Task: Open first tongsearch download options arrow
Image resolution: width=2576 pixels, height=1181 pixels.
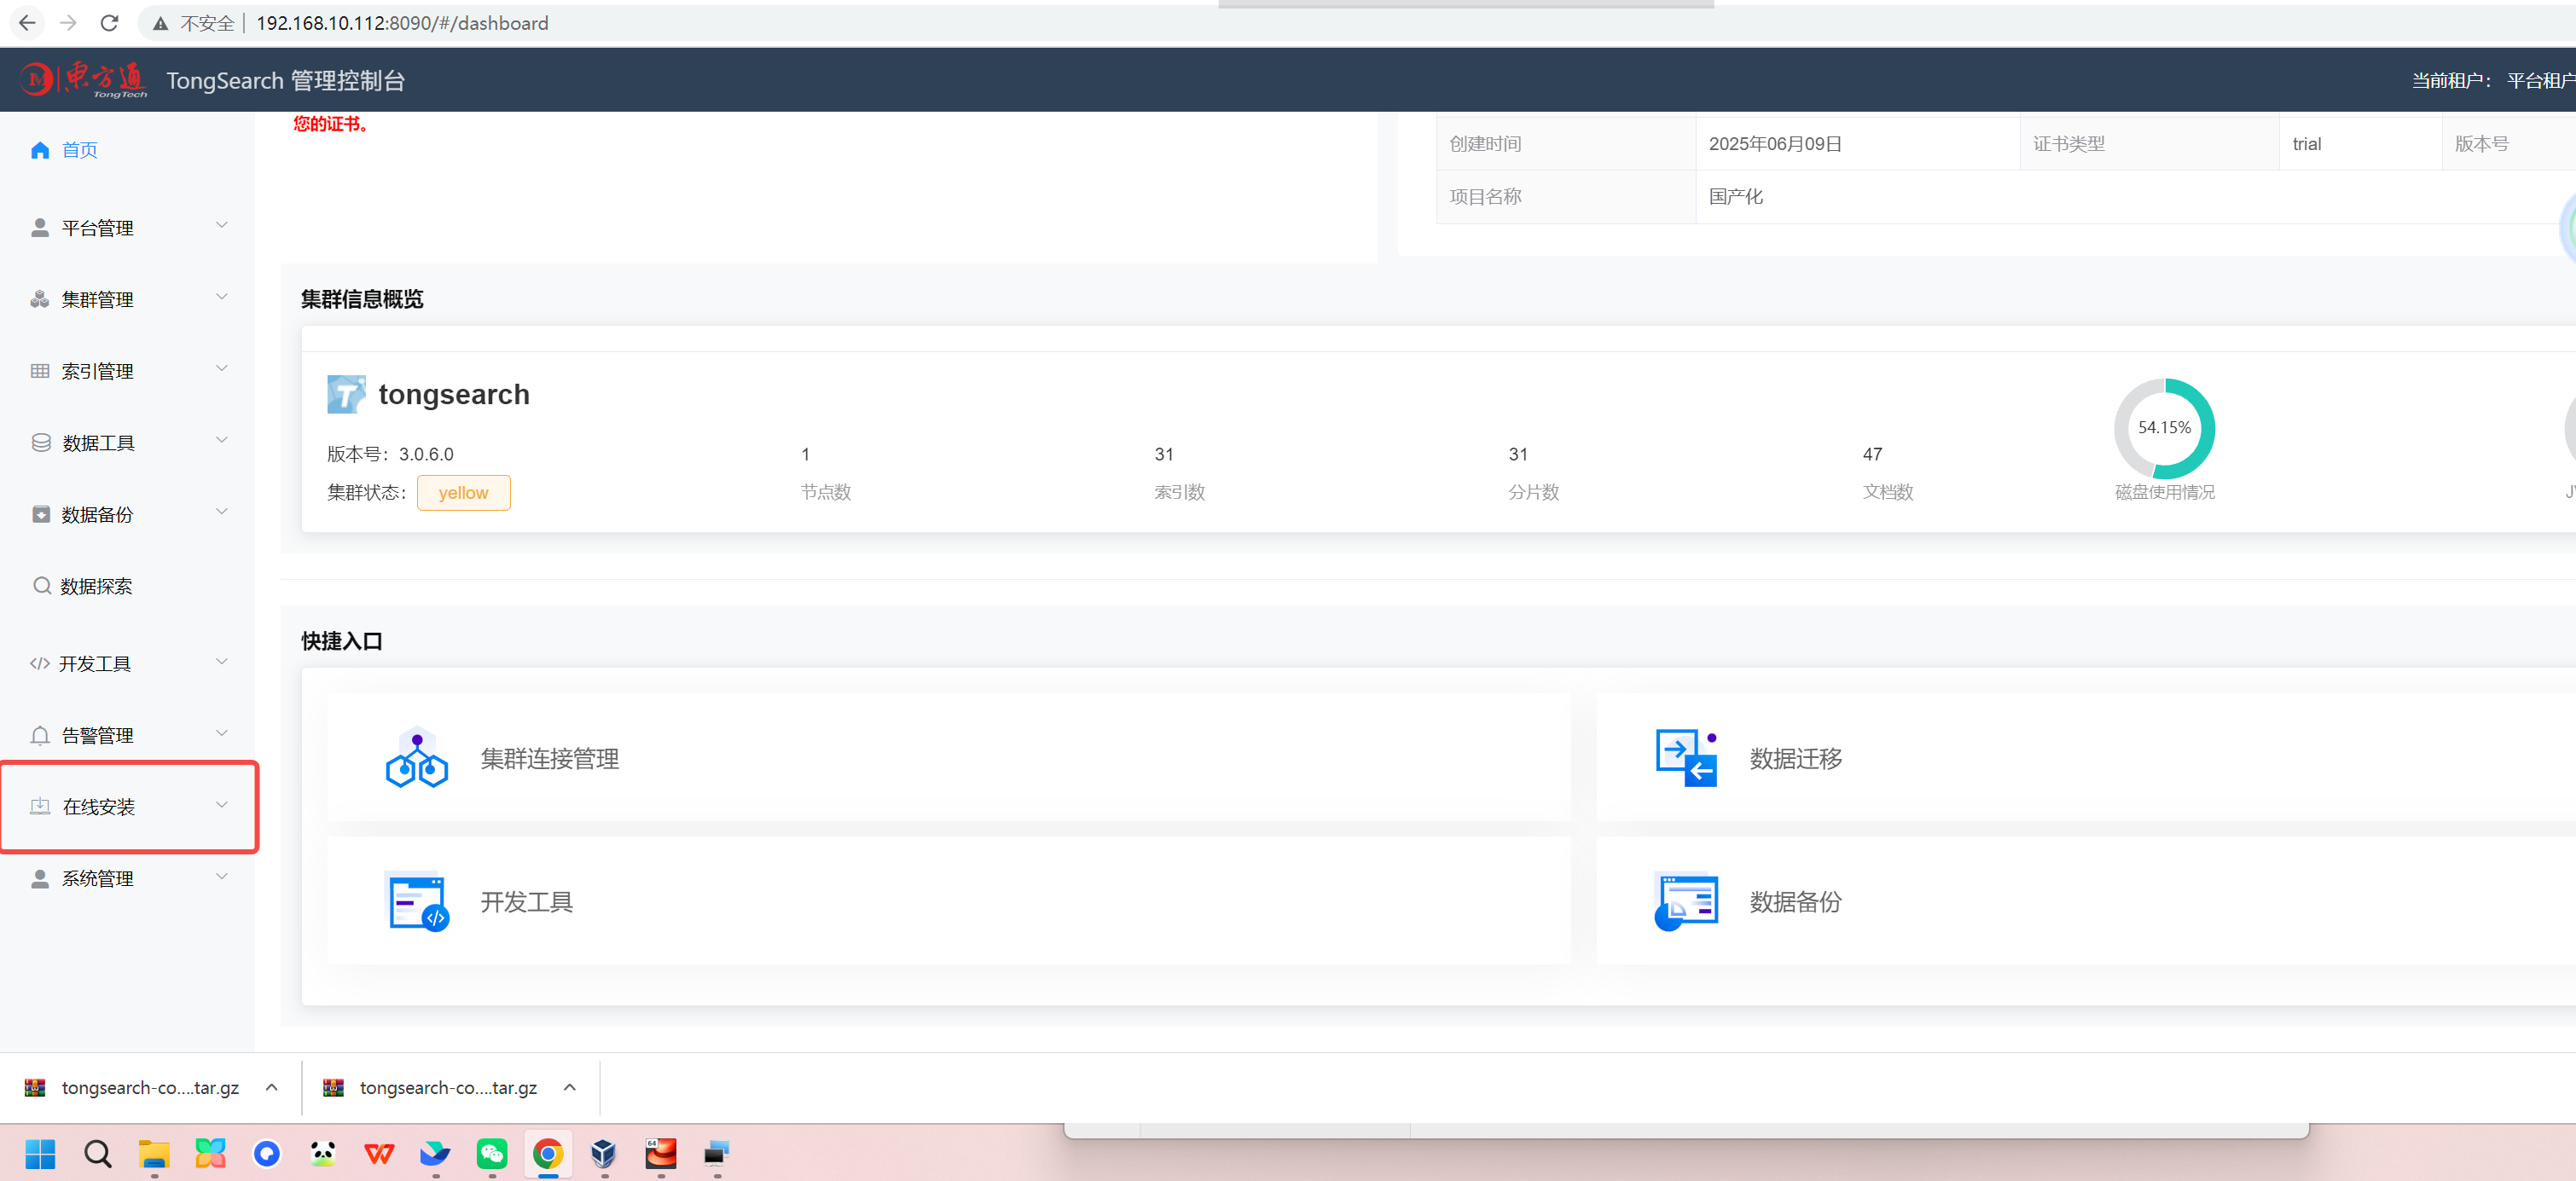Action: [271, 1087]
